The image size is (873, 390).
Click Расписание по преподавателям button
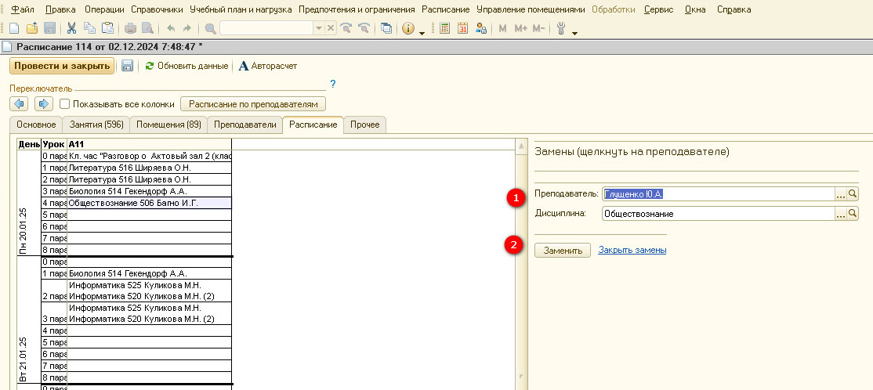[x=253, y=104]
